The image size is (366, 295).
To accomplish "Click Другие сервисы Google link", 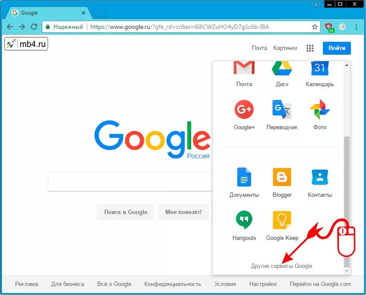I will tap(282, 266).
